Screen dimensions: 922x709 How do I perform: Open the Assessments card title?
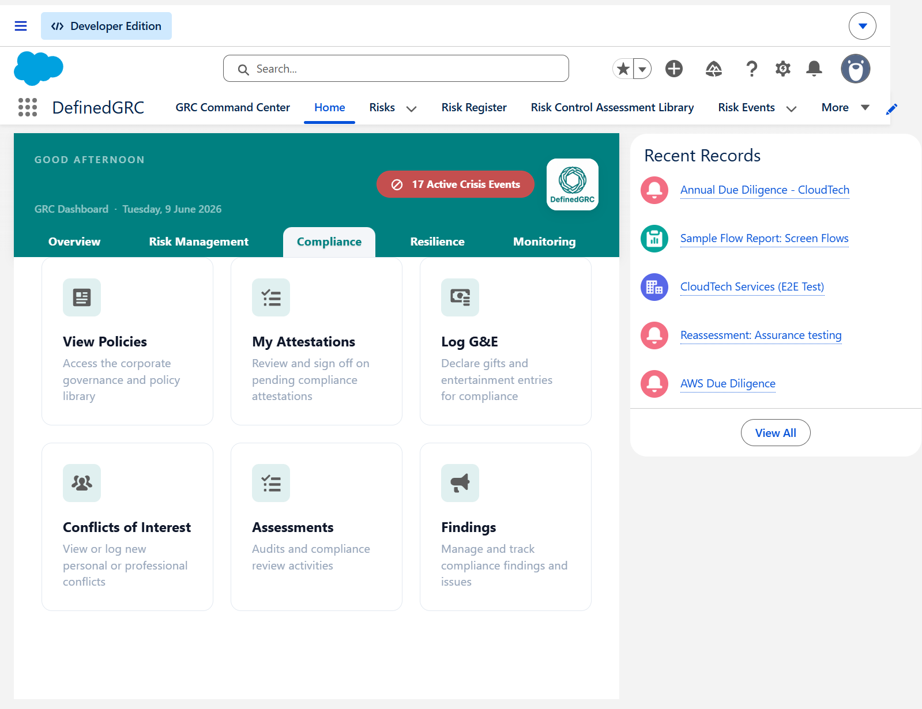[x=293, y=527]
